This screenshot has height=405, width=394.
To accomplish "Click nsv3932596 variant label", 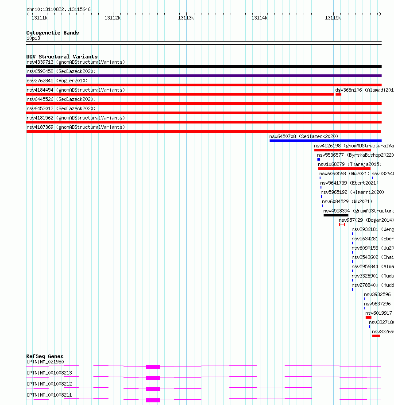I will (x=377, y=294).
